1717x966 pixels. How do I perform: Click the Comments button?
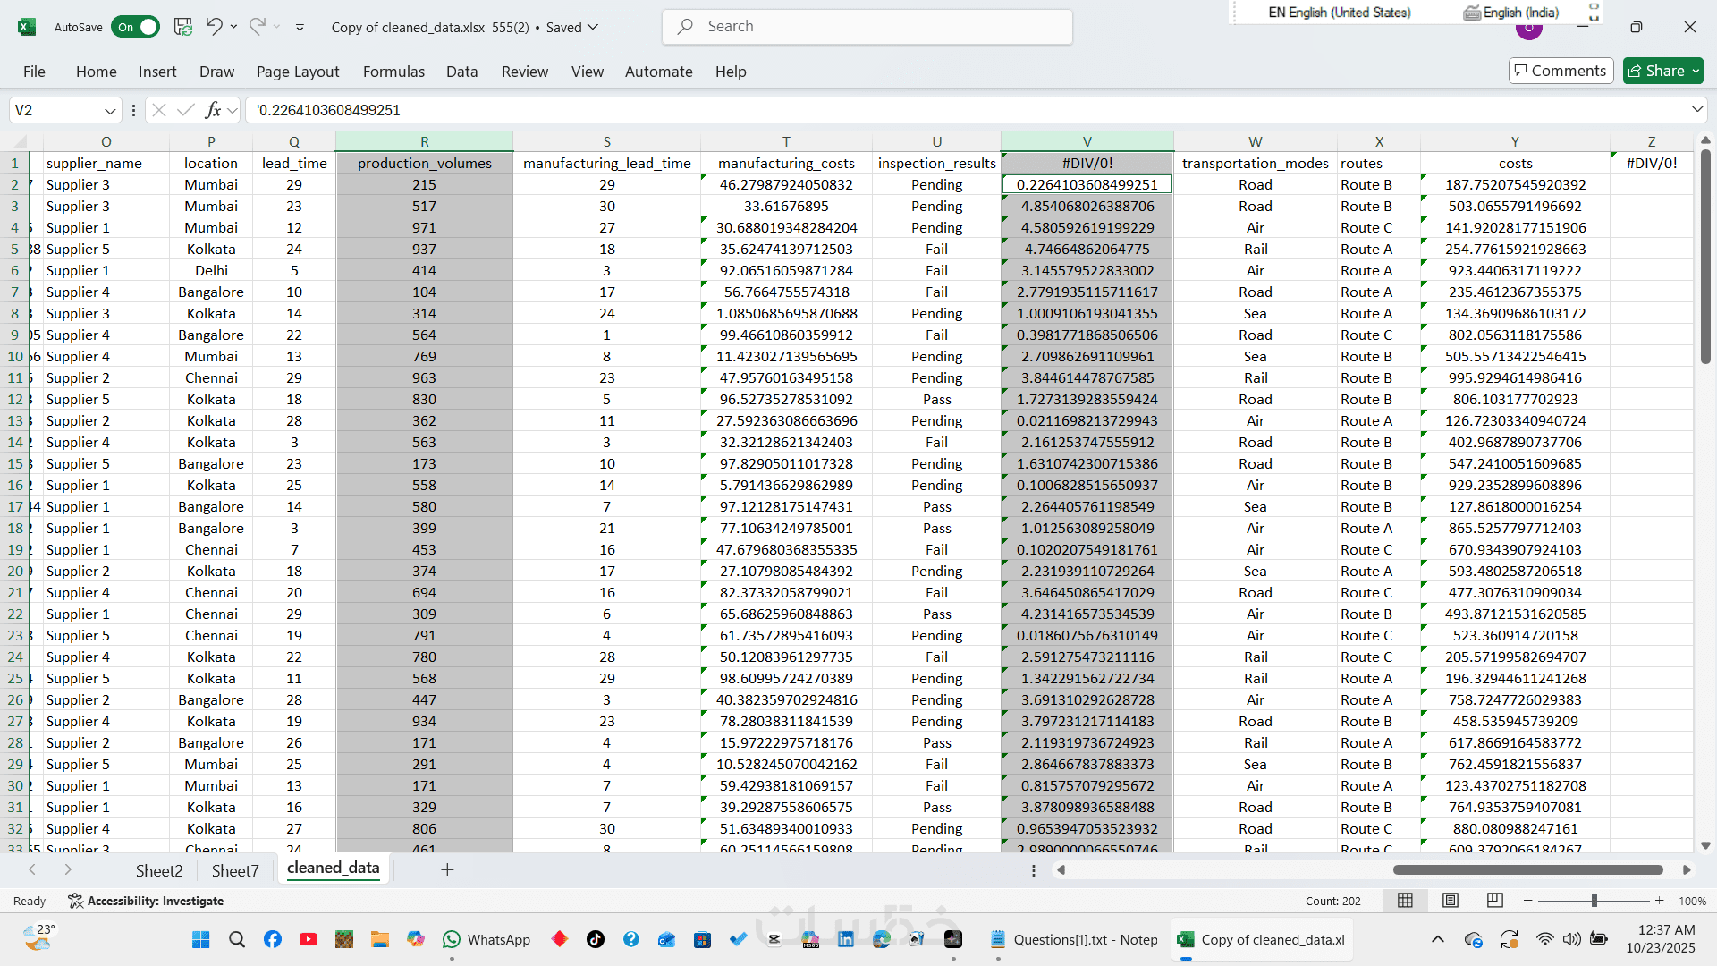click(x=1561, y=71)
